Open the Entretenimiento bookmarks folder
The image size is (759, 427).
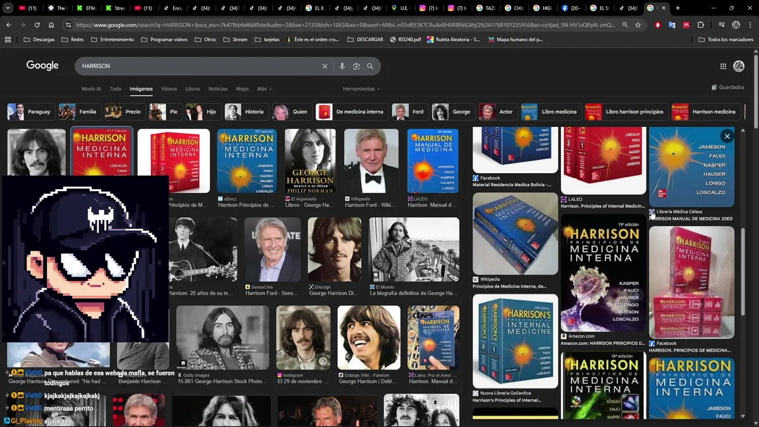pyautogui.click(x=113, y=40)
